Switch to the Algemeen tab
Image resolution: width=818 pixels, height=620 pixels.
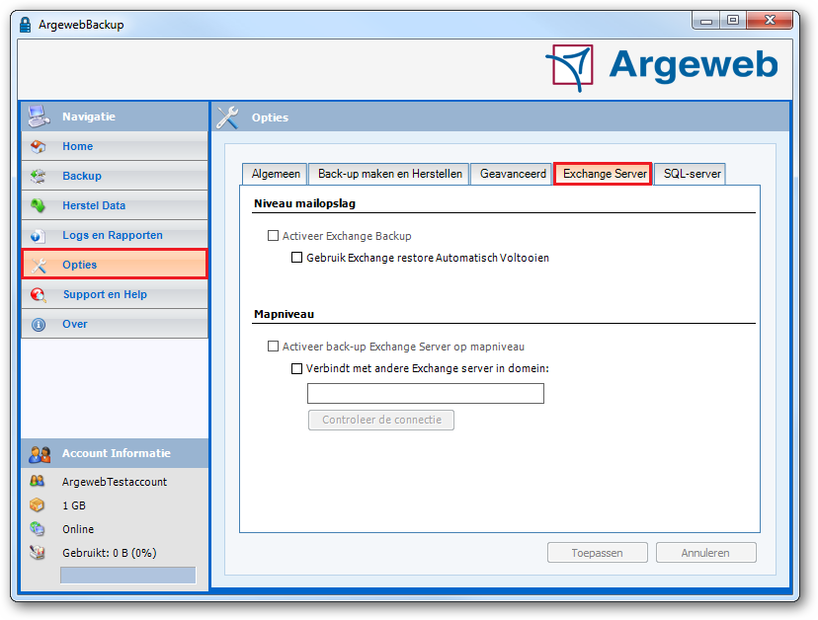click(x=276, y=174)
